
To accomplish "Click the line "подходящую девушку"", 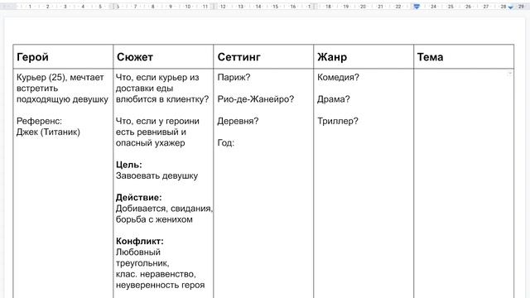I will (x=62, y=99).
